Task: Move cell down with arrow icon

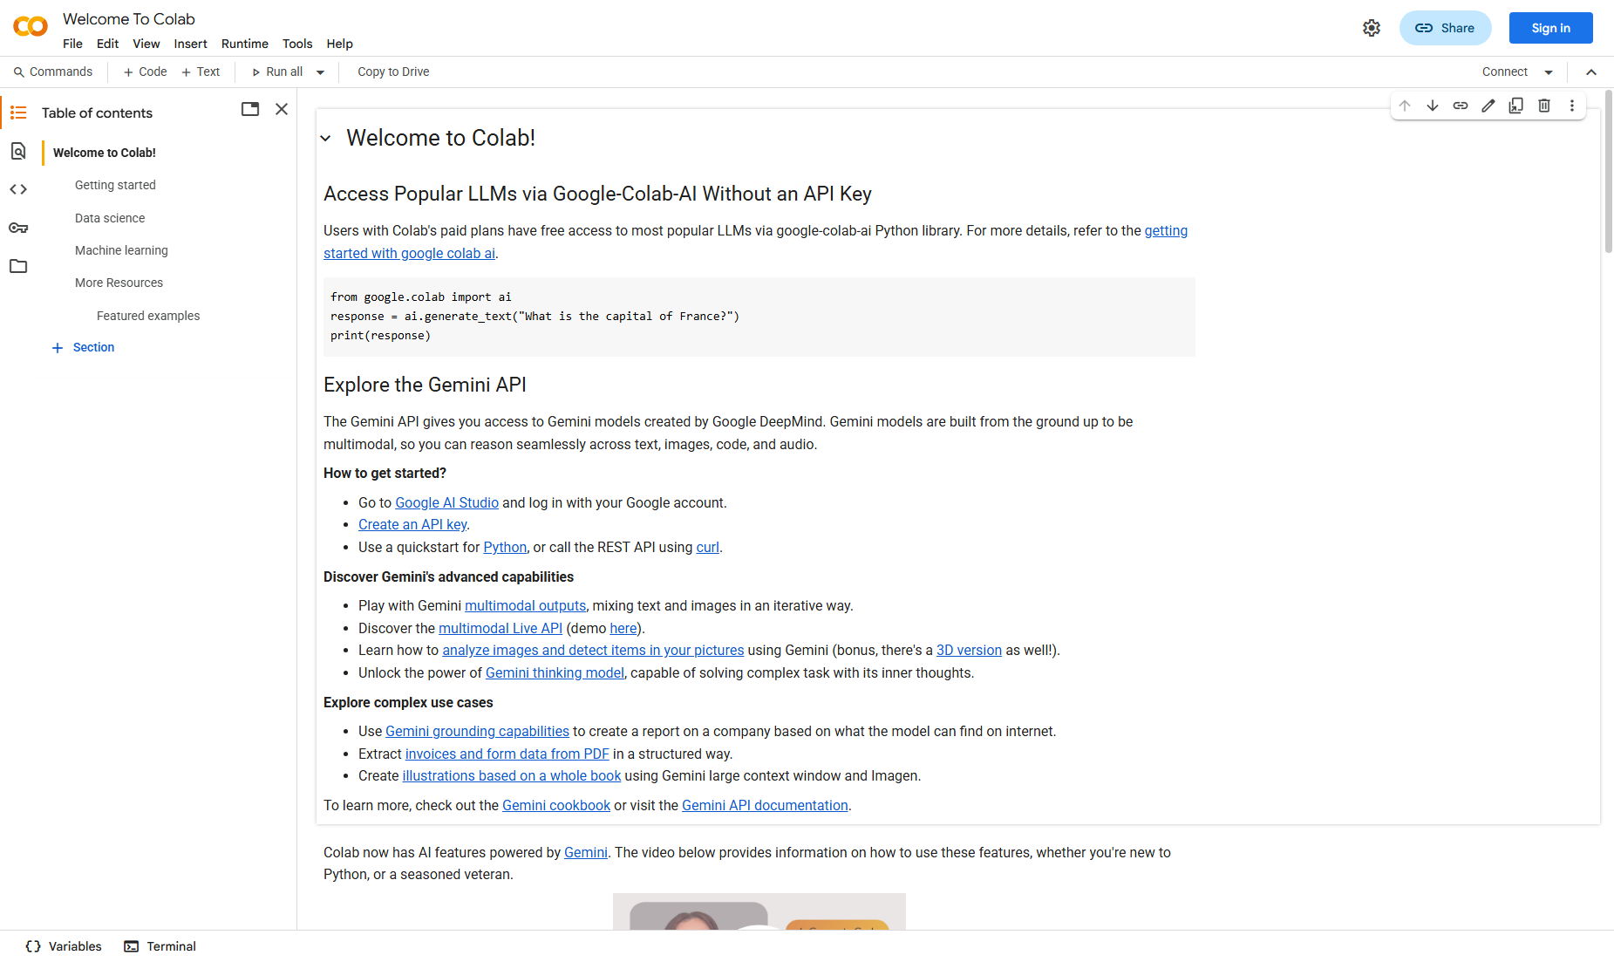Action: pos(1433,106)
